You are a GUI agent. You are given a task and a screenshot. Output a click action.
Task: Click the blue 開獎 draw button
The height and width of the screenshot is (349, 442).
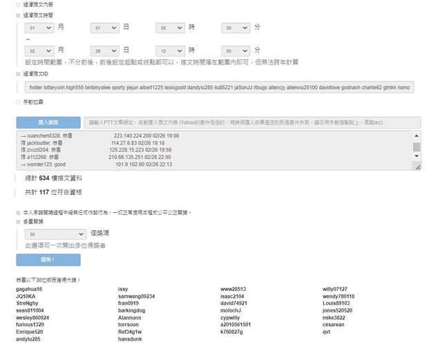[x=48, y=260]
